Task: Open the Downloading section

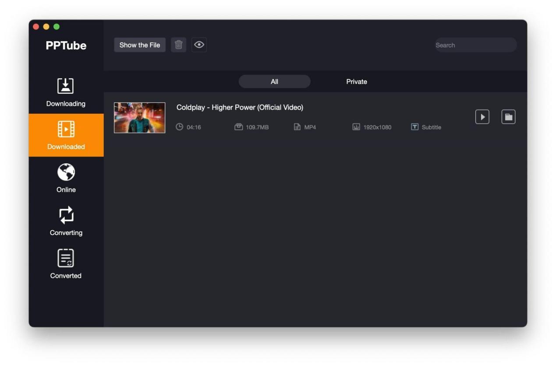Action: point(66,92)
